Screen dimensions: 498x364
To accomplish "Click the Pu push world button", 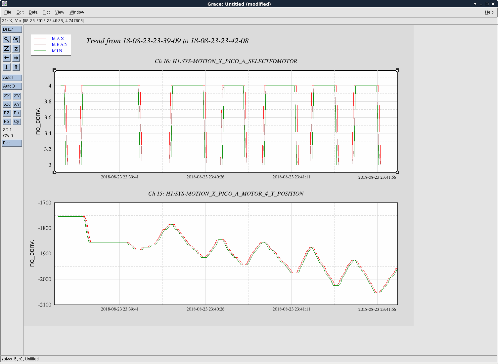I will (17, 113).
